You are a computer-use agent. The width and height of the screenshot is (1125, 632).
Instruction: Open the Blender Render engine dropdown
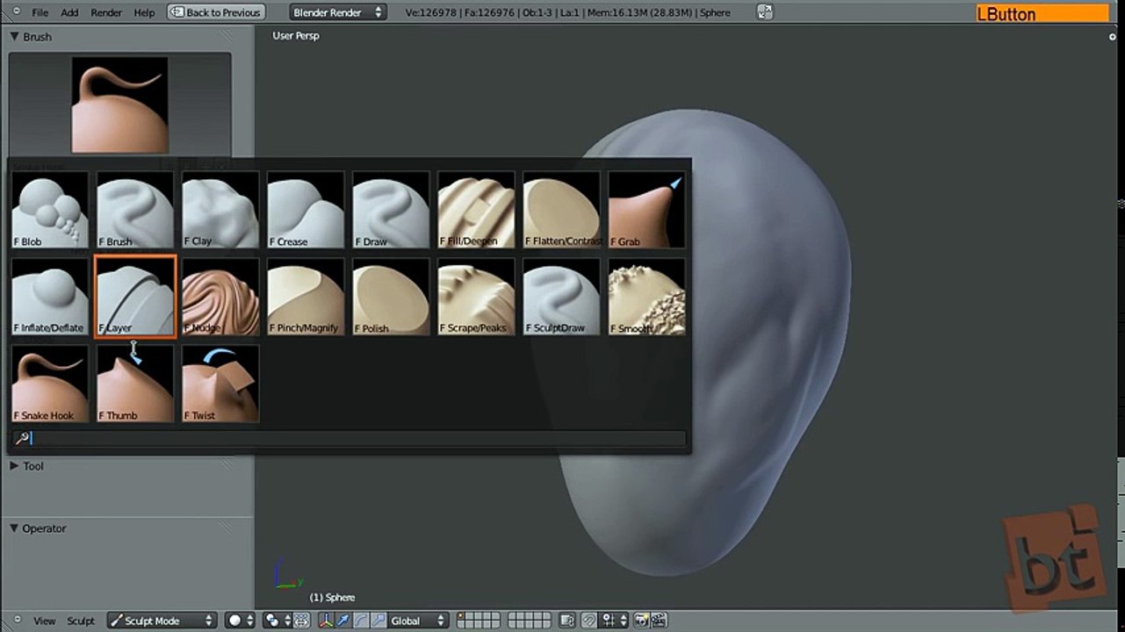(338, 12)
